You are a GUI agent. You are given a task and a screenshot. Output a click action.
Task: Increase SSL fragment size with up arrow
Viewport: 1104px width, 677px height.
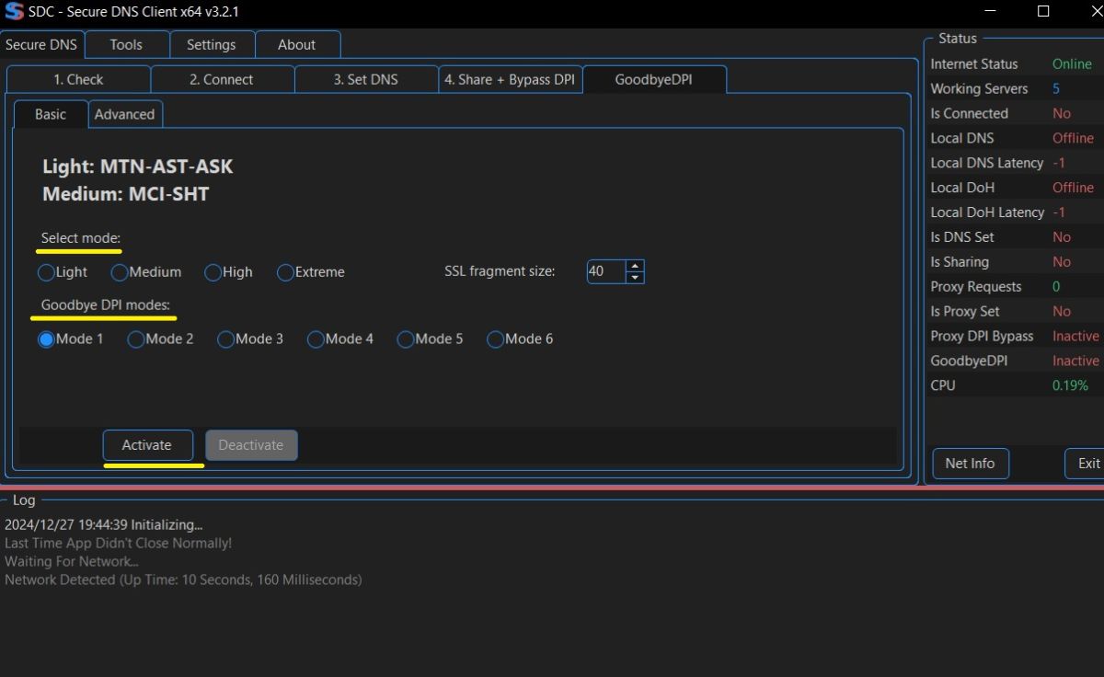pyautogui.click(x=635, y=266)
